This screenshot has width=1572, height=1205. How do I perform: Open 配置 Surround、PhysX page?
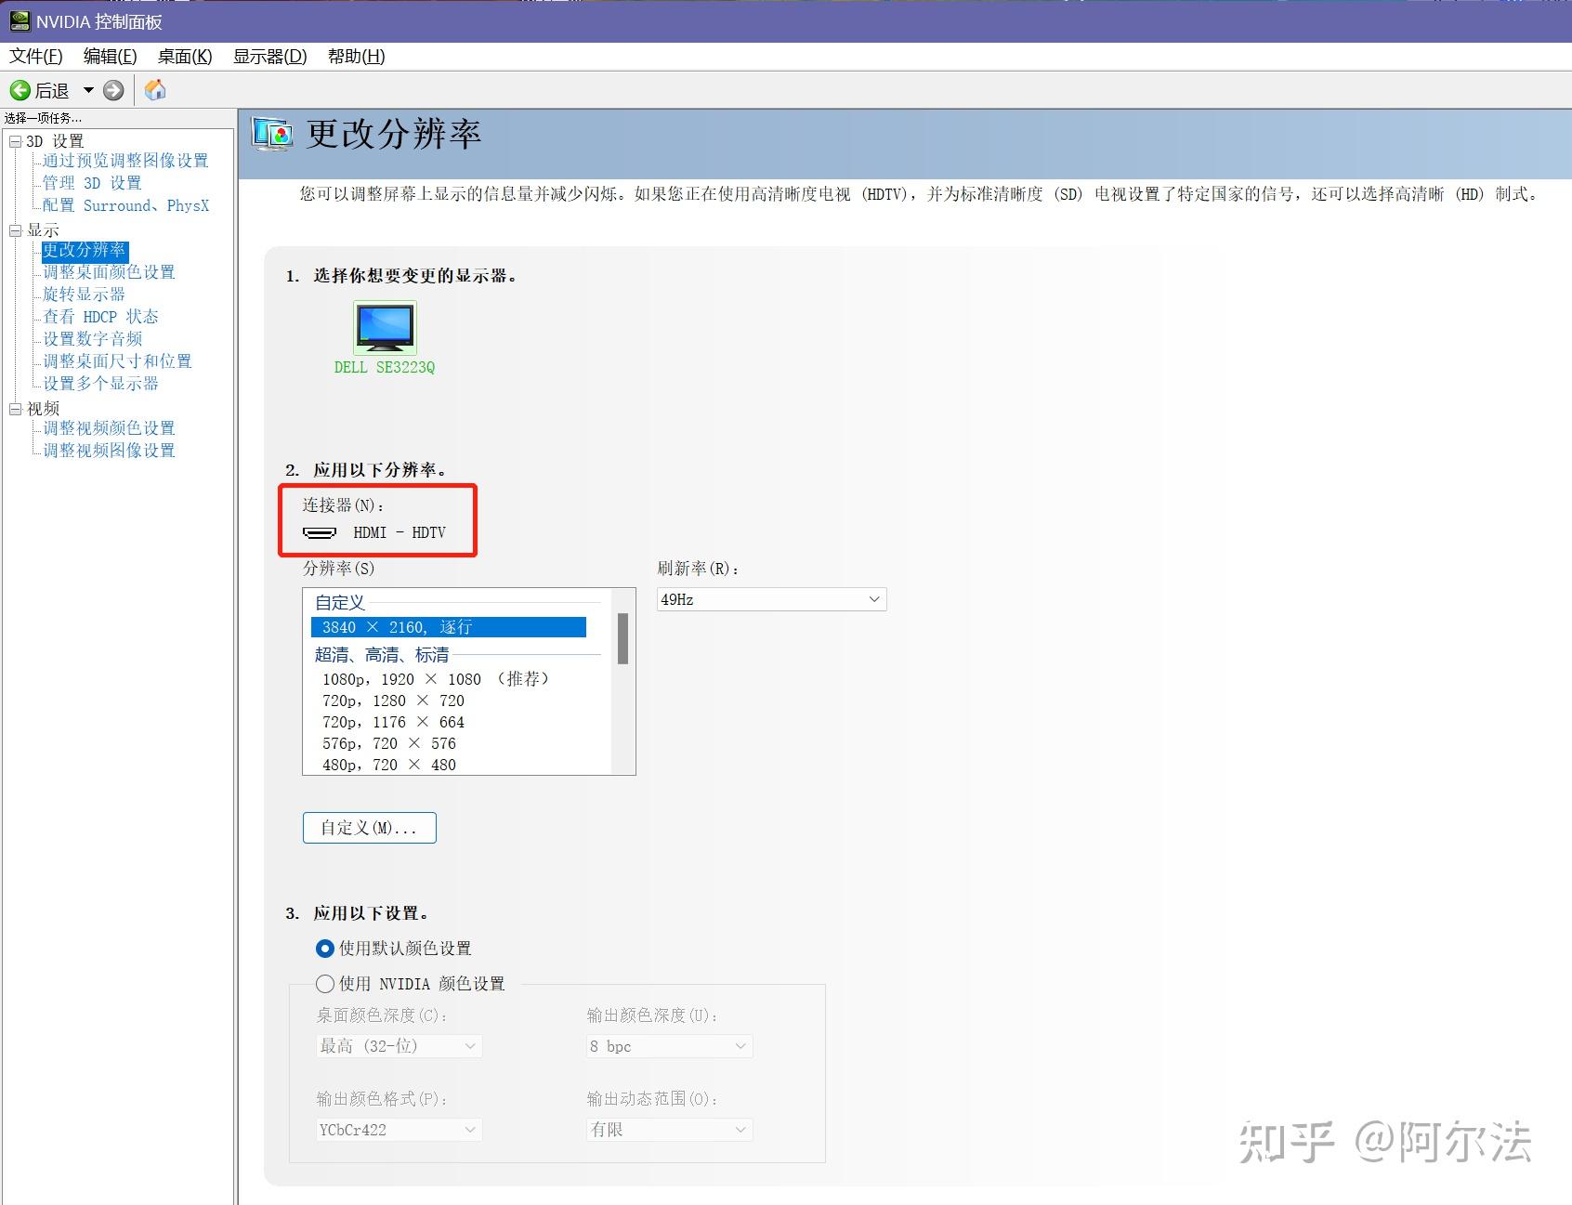[x=125, y=205]
